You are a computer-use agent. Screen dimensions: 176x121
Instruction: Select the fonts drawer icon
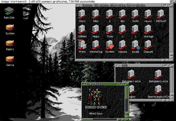pos(135,16)
